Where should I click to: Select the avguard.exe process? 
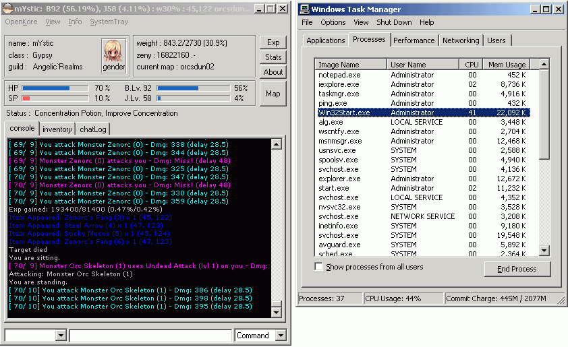coord(339,244)
